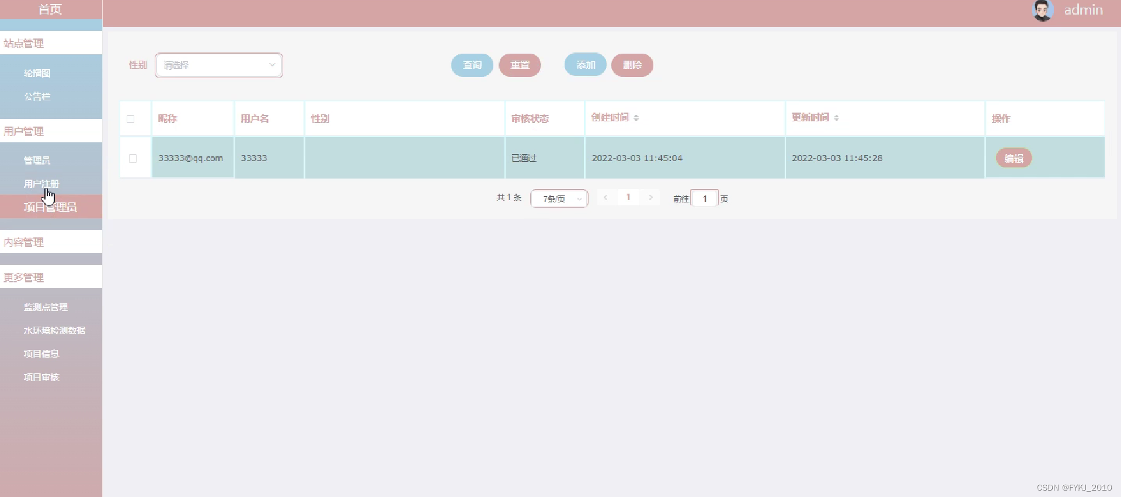Open the 轮播图 menu item
This screenshot has width=1121, height=497.
click(37, 73)
